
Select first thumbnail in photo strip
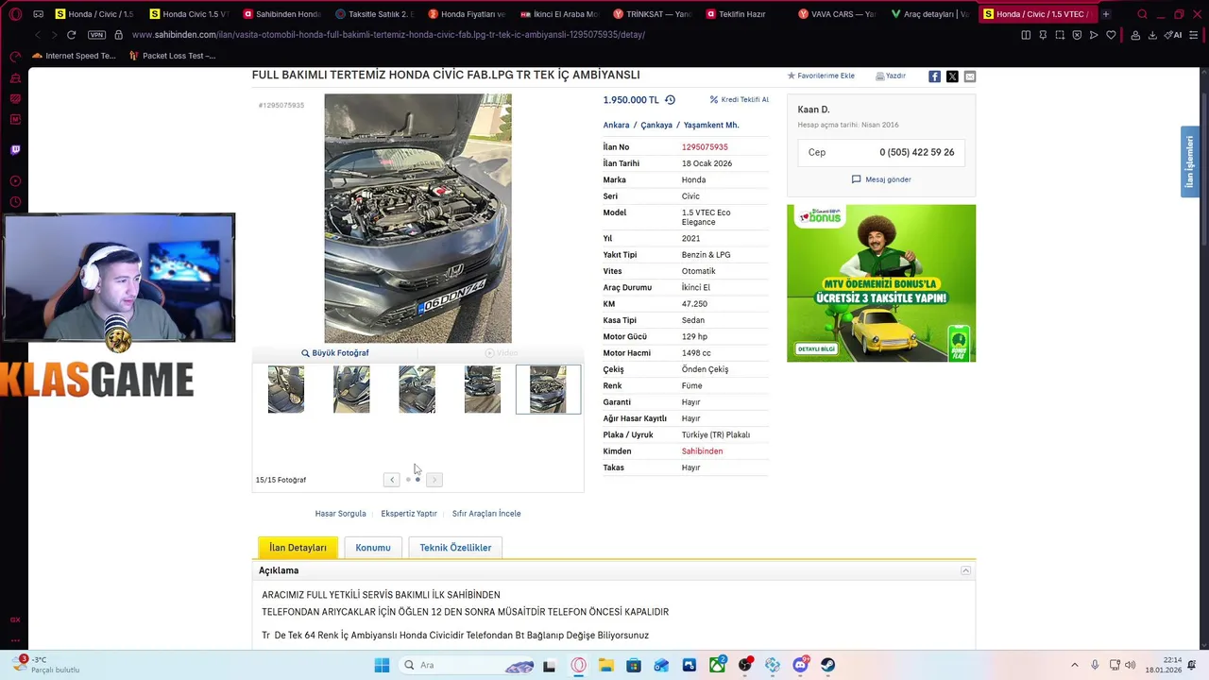click(286, 389)
